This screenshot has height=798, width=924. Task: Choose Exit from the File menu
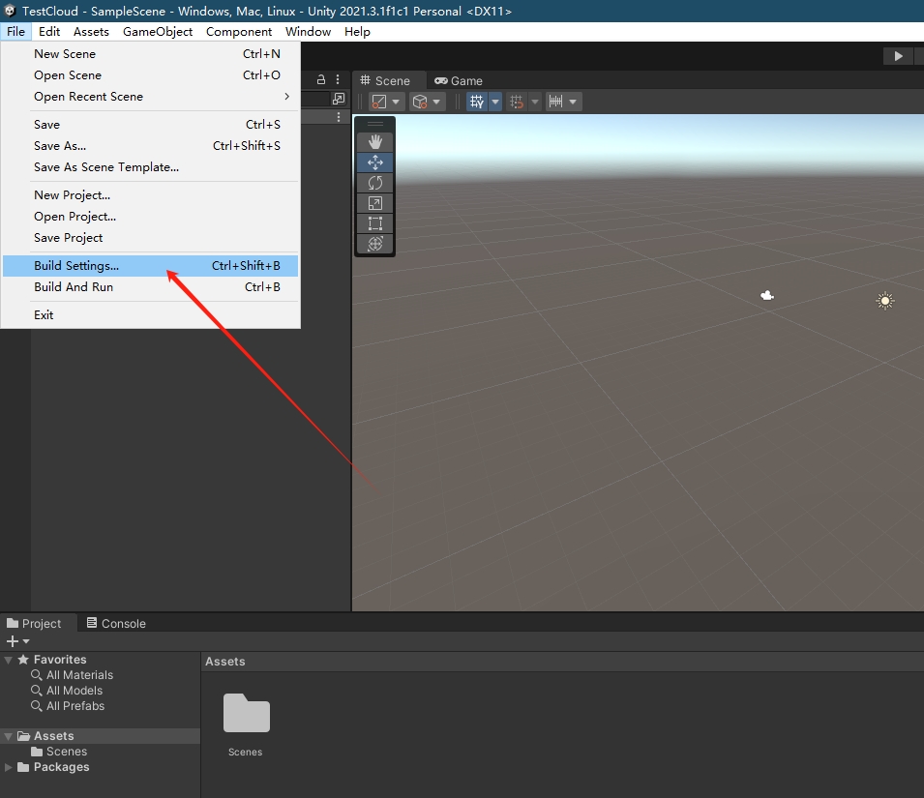(x=150, y=315)
